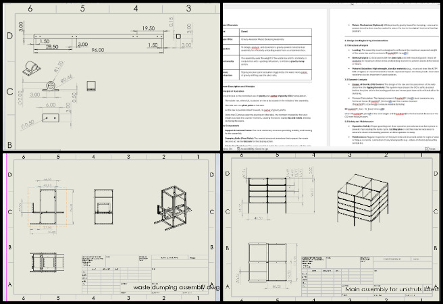Select the 96.00 length dimension
This screenshot has width=443, height=304.
(x=97, y=50)
